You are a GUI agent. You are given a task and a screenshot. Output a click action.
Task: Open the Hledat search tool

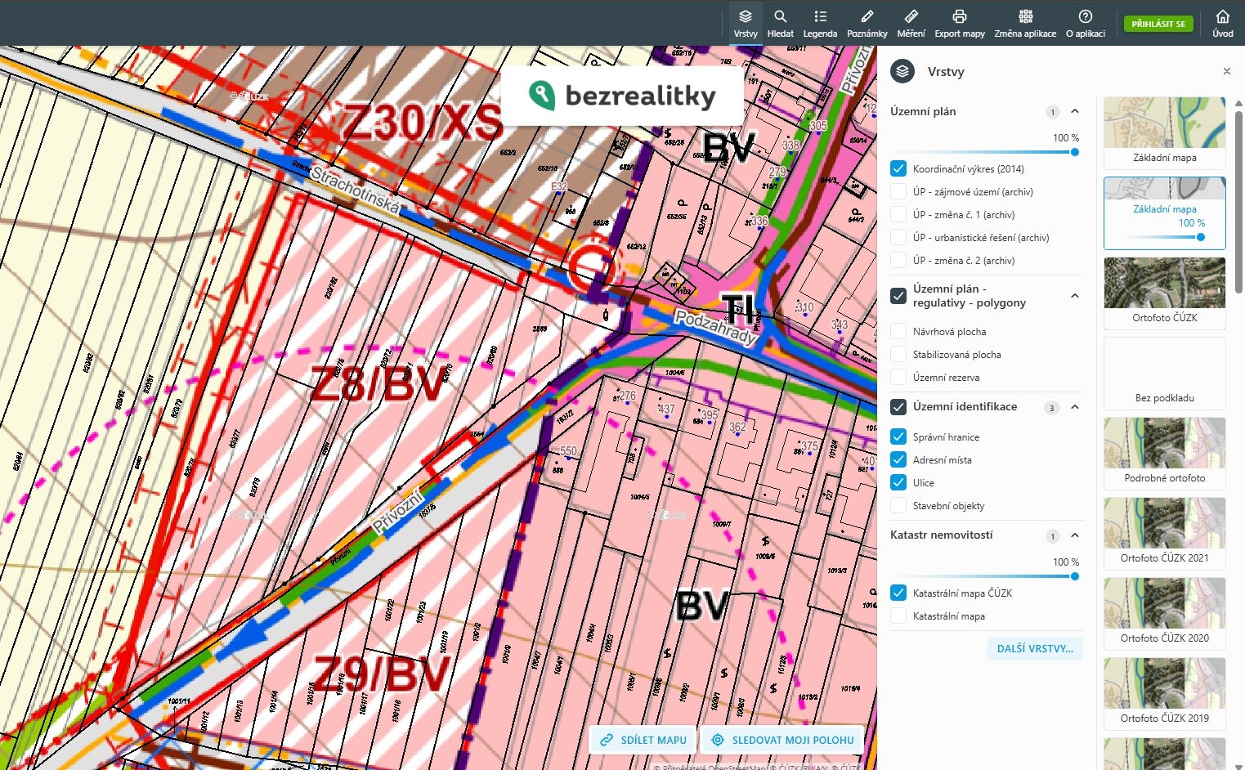click(780, 23)
